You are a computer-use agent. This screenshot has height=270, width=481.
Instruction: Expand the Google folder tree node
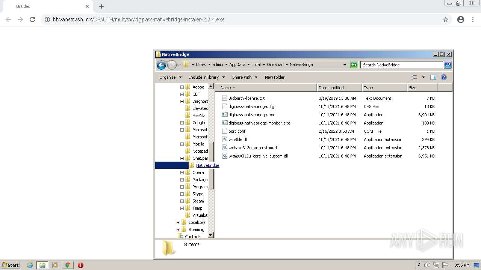pos(182,123)
